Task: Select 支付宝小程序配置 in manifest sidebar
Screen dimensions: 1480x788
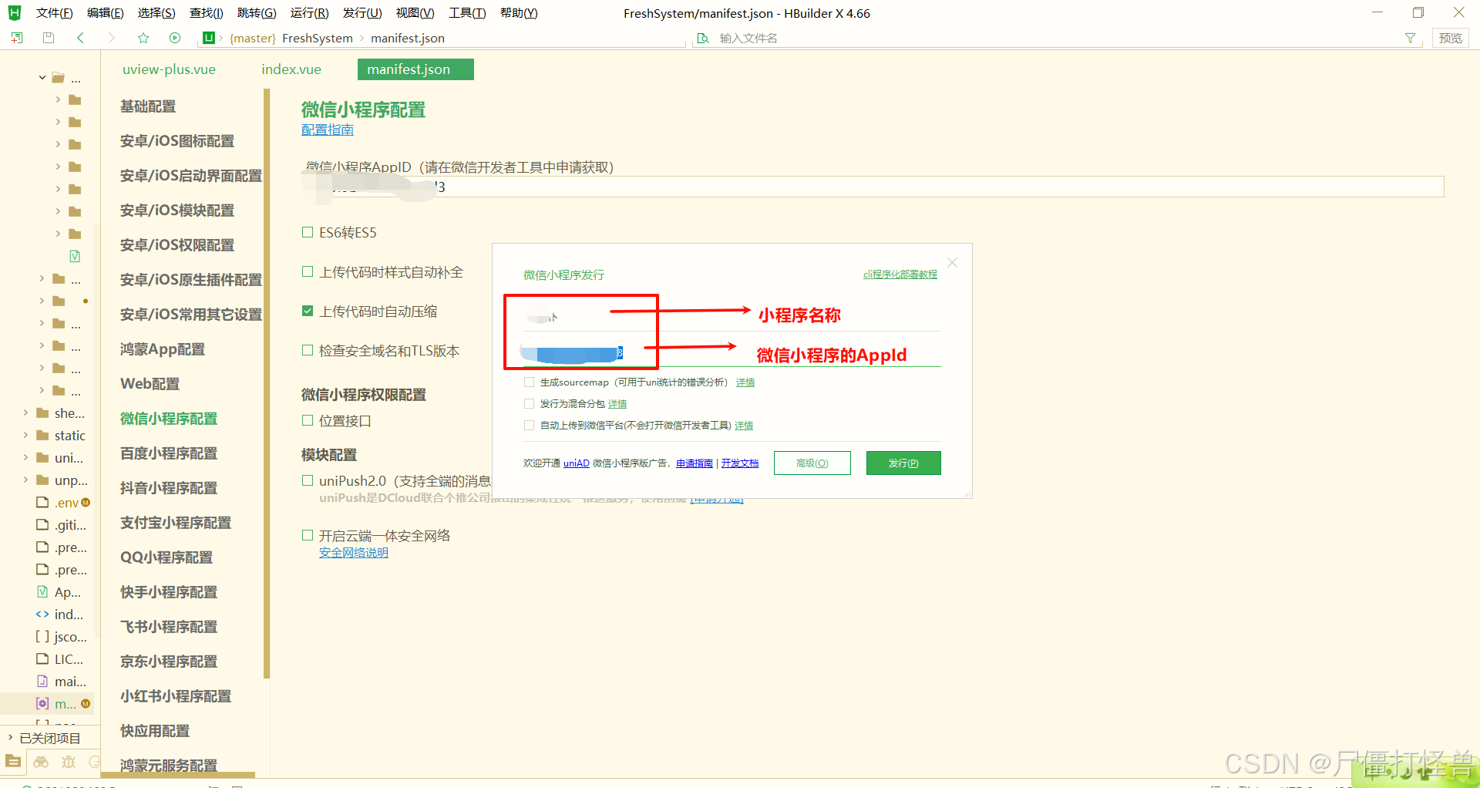Action: coord(176,523)
